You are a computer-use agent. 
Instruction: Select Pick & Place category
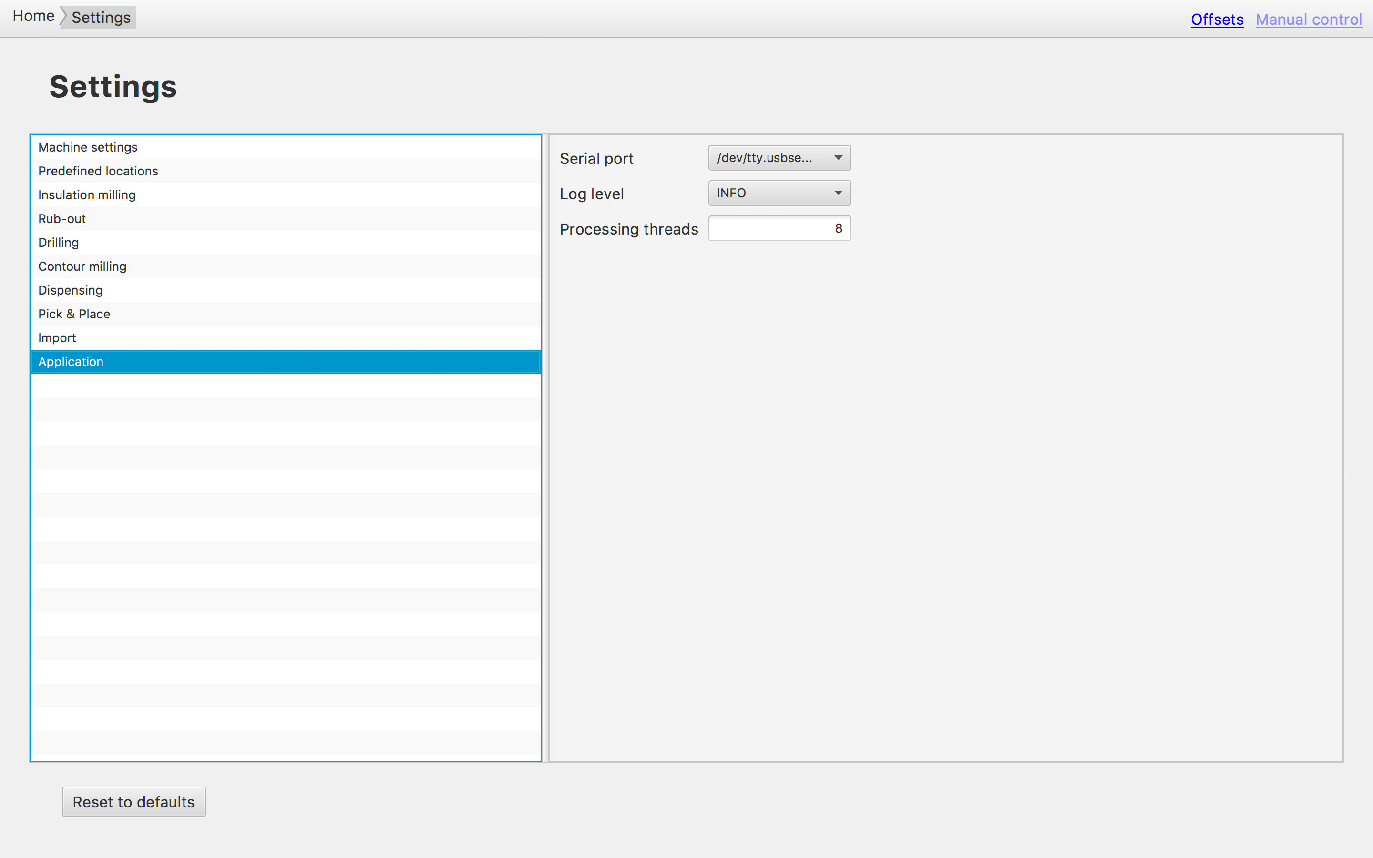click(286, 314)
